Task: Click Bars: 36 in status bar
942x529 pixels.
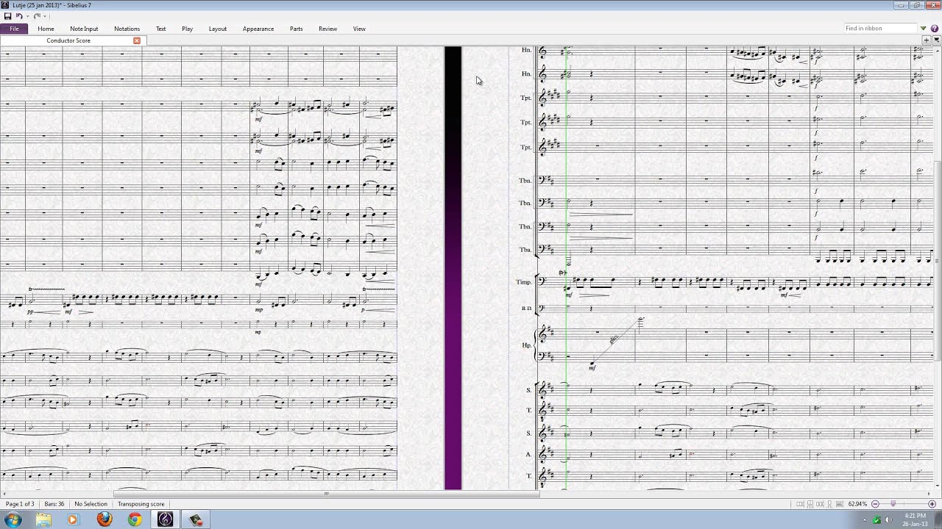Action: point(54,504)
